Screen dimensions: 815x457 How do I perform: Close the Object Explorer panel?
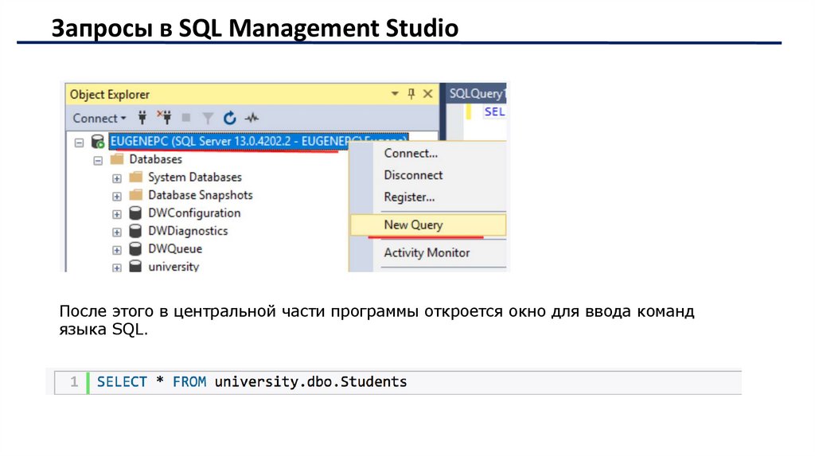pos(428,94)
